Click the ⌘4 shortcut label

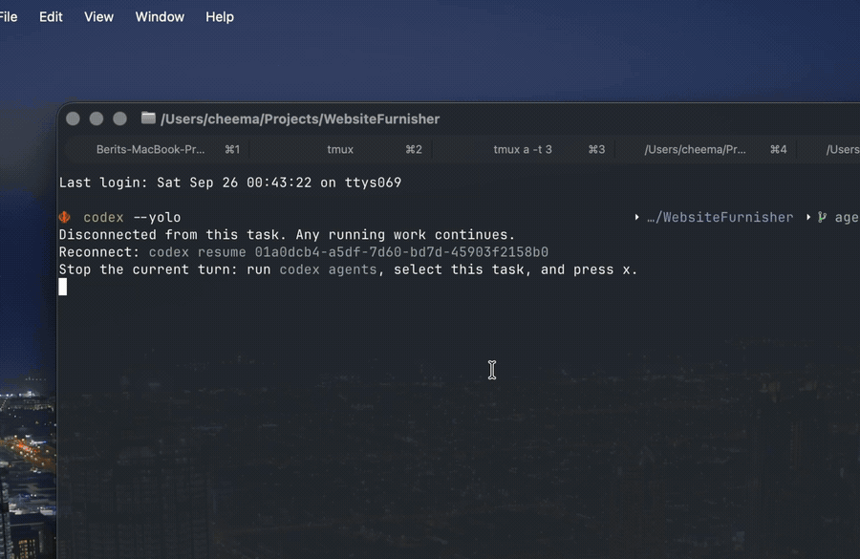pos(778,149)
